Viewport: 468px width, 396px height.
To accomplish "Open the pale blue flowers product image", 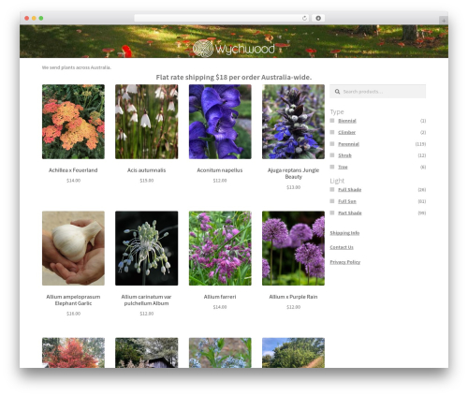I will pyautogui.click(x=220, y=353).
